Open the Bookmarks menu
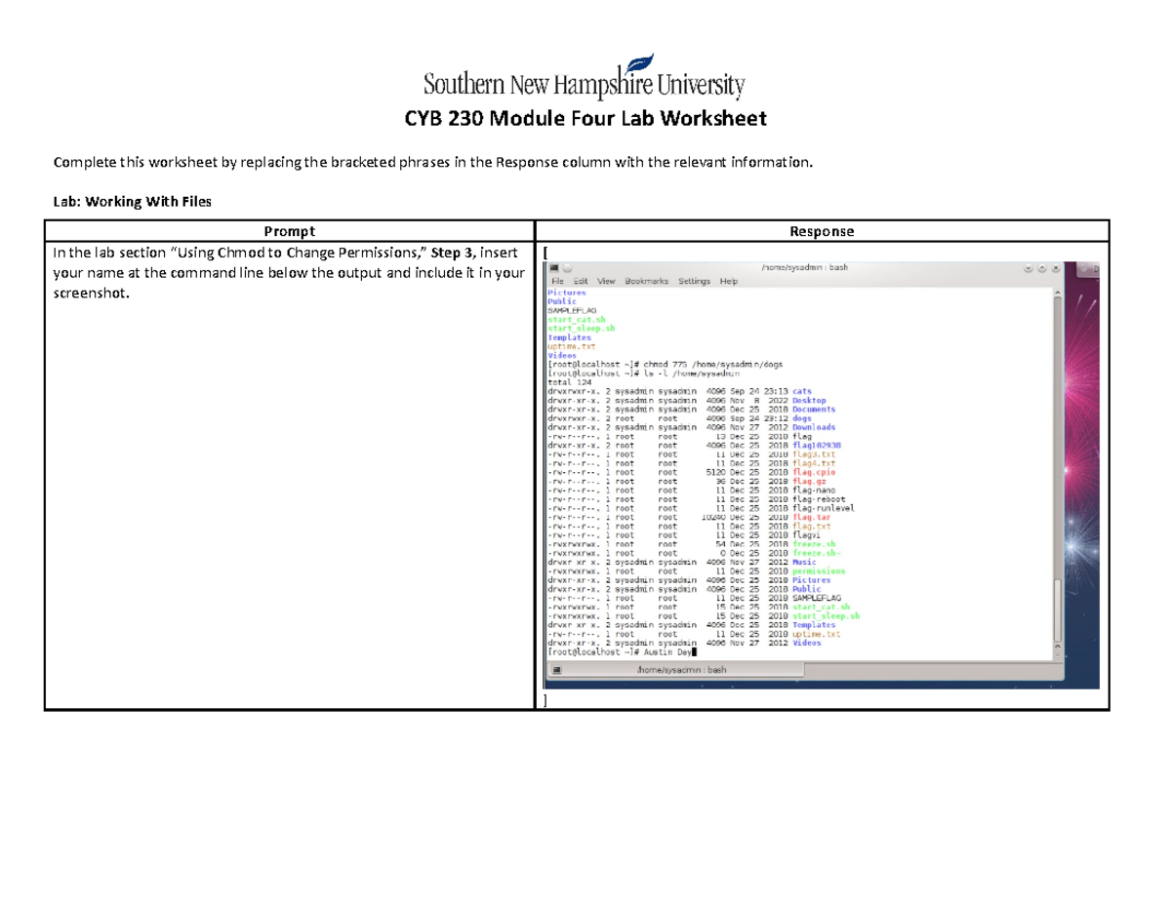1171x904 pixels. (646, 281)
